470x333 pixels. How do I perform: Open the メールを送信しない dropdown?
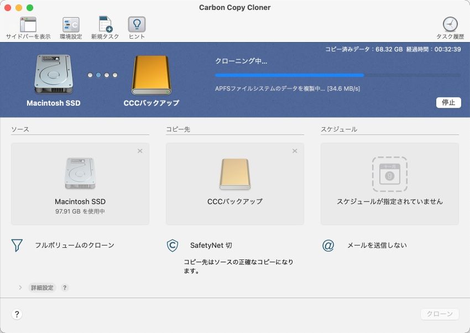pyautogui.click(x=377, y=246)
